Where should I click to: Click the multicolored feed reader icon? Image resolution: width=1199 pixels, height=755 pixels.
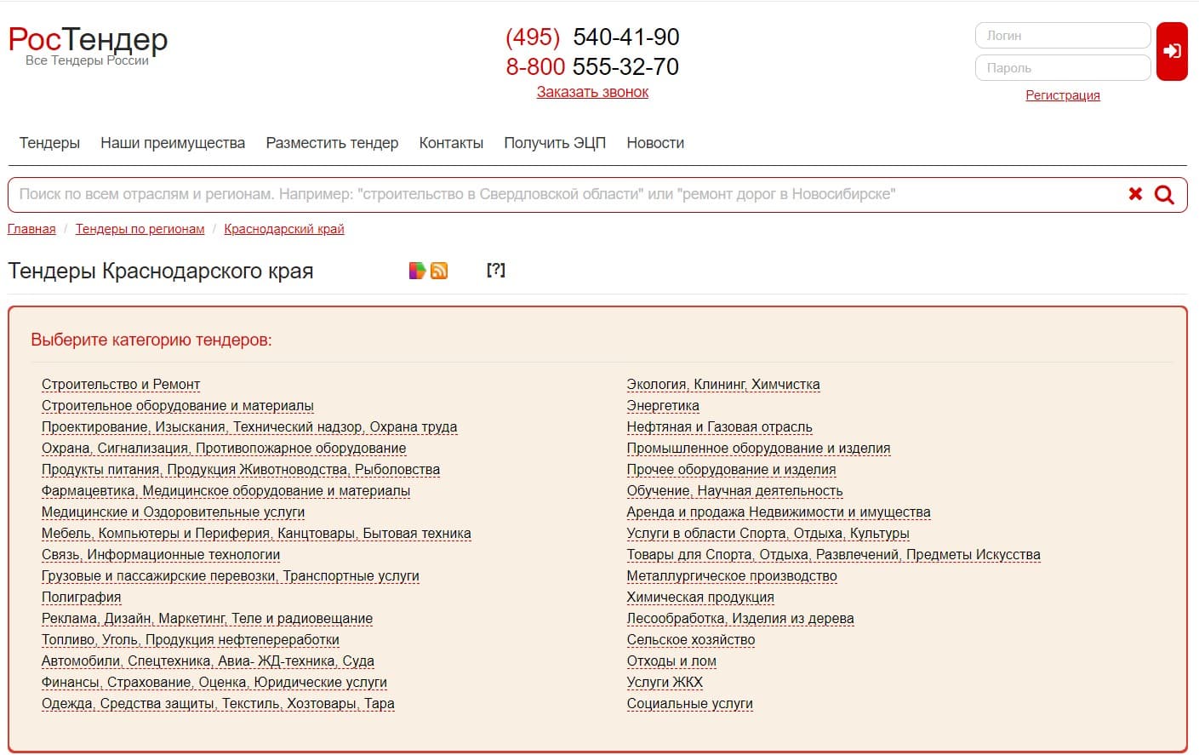(x=417, y=271)
